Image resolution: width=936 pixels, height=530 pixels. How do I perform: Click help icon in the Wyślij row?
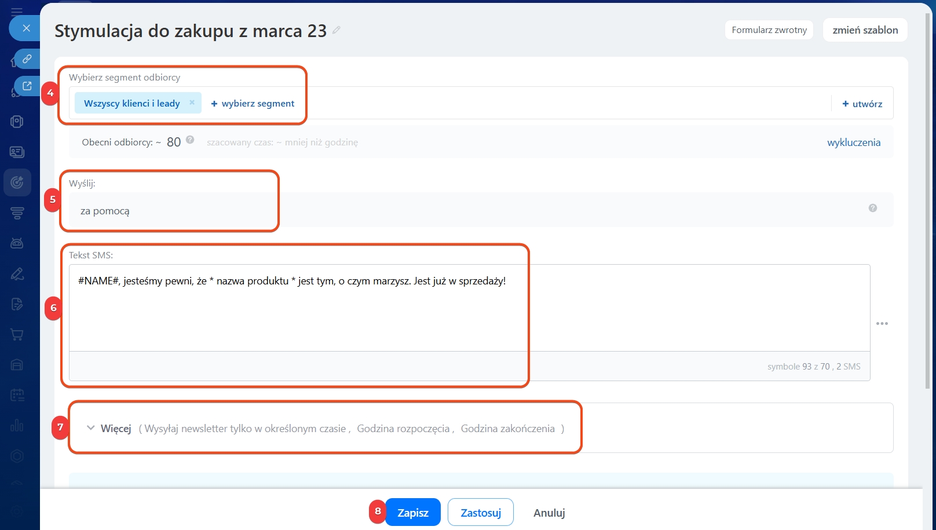click(x=872, y=208)
